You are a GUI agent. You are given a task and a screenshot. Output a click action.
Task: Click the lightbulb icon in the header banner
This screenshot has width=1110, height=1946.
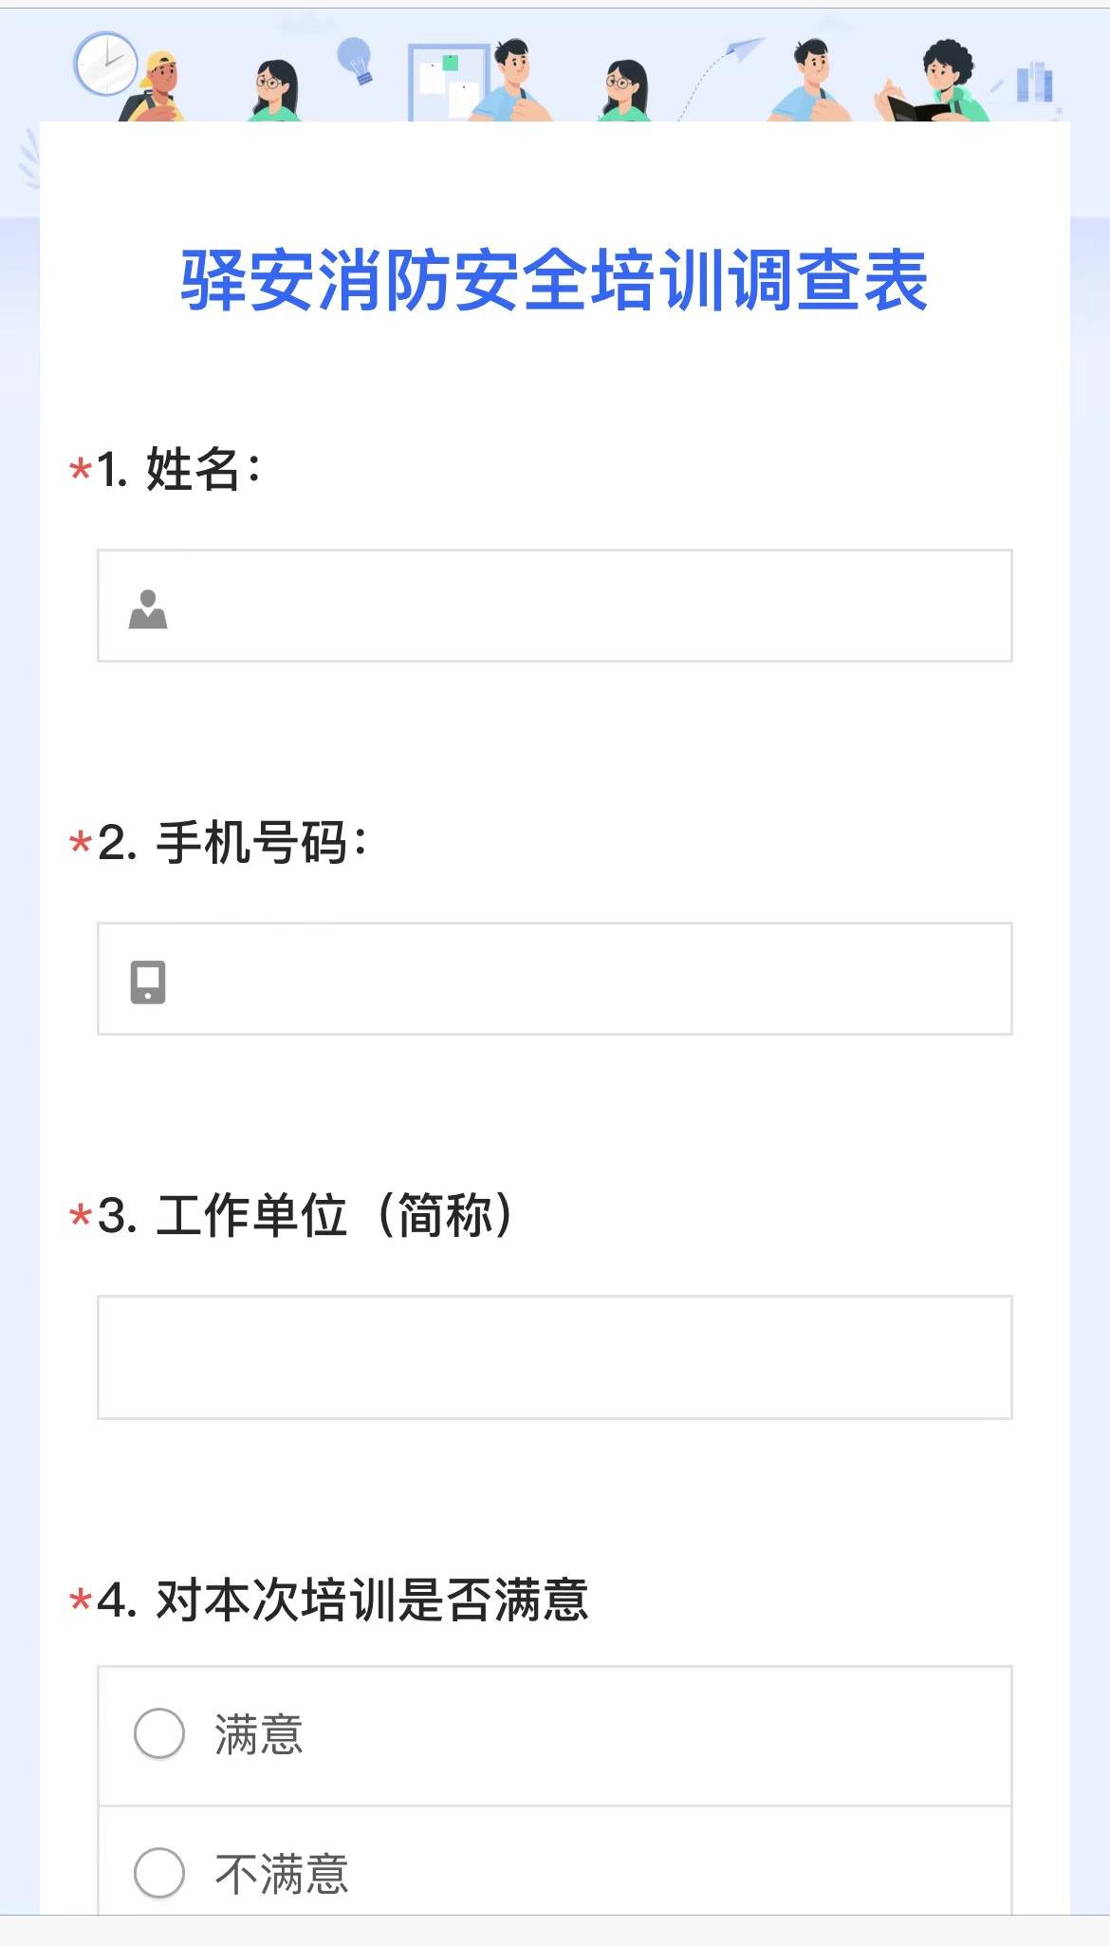coord(356,60)
